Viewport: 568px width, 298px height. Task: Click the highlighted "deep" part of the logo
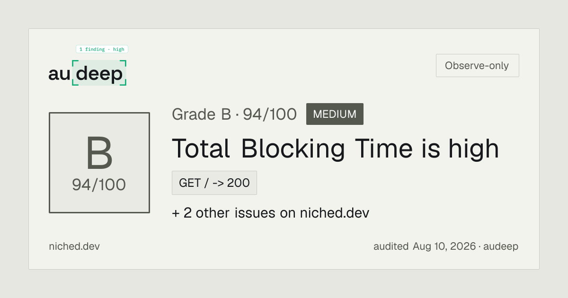[99, 73]
